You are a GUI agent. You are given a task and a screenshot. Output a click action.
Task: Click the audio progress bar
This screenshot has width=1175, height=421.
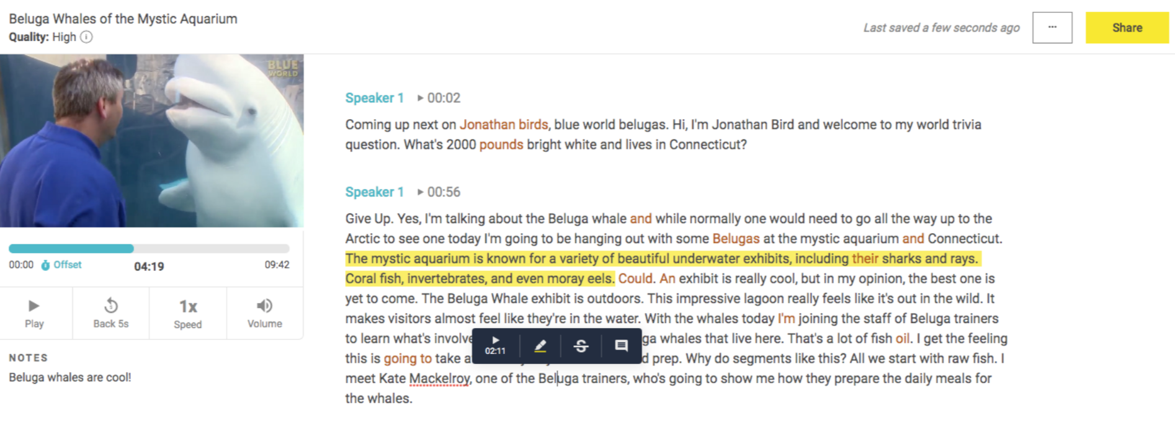149,249
